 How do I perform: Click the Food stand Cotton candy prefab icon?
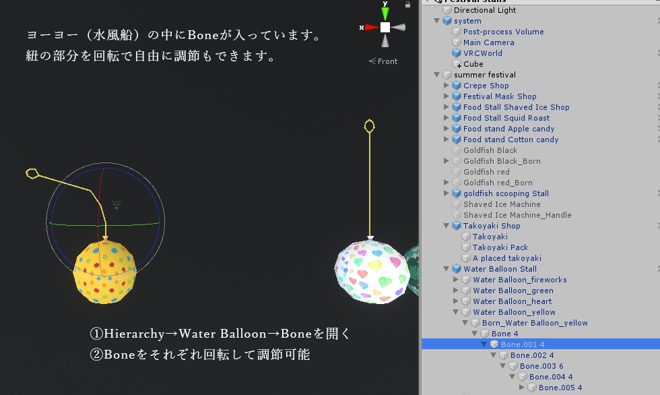pyautogui.click(x=457, y=140)
